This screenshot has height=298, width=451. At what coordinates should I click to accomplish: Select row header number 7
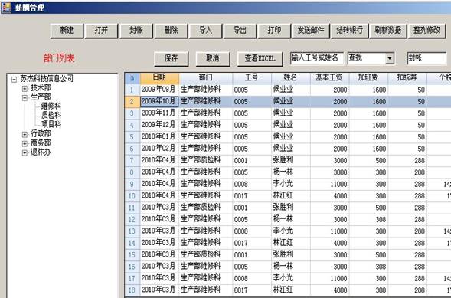pyautogui.click(x=132, y=160)
